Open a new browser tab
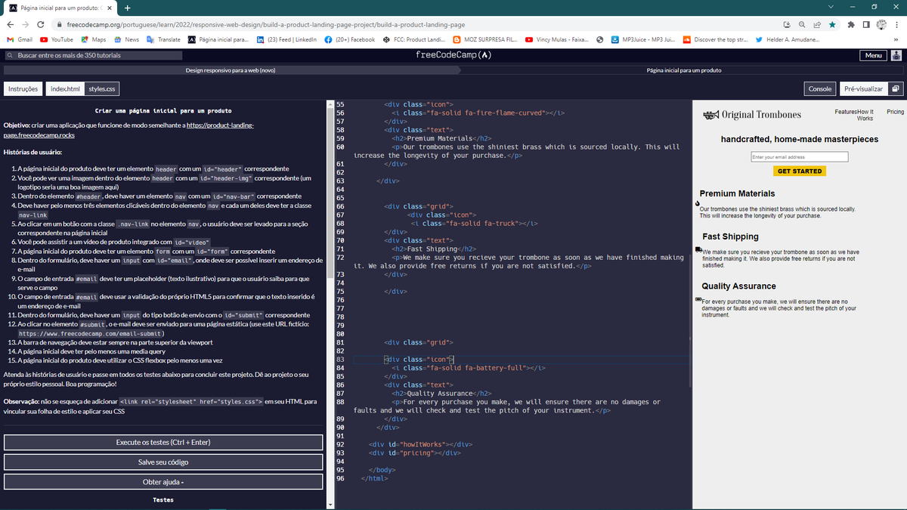Viewport: 907px width, 510px height. (x=128, y=8)
